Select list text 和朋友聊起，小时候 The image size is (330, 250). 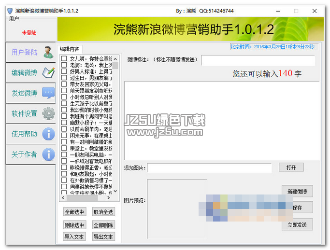(91, 174)
